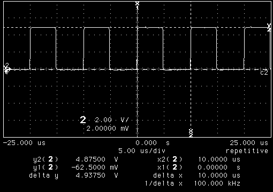Select the c2 channel label
273x192 pixels.
click(264, 73)
